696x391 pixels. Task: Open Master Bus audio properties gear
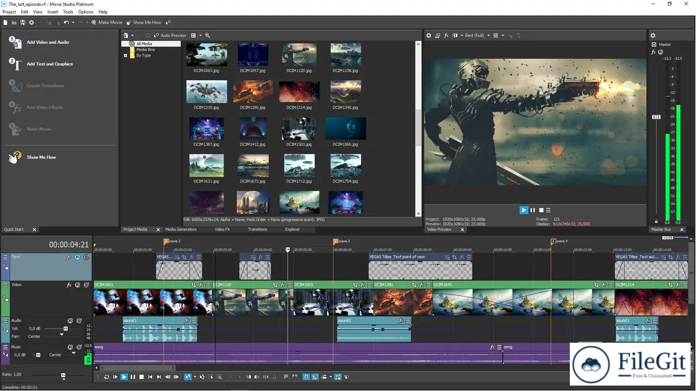coord(653,36)
